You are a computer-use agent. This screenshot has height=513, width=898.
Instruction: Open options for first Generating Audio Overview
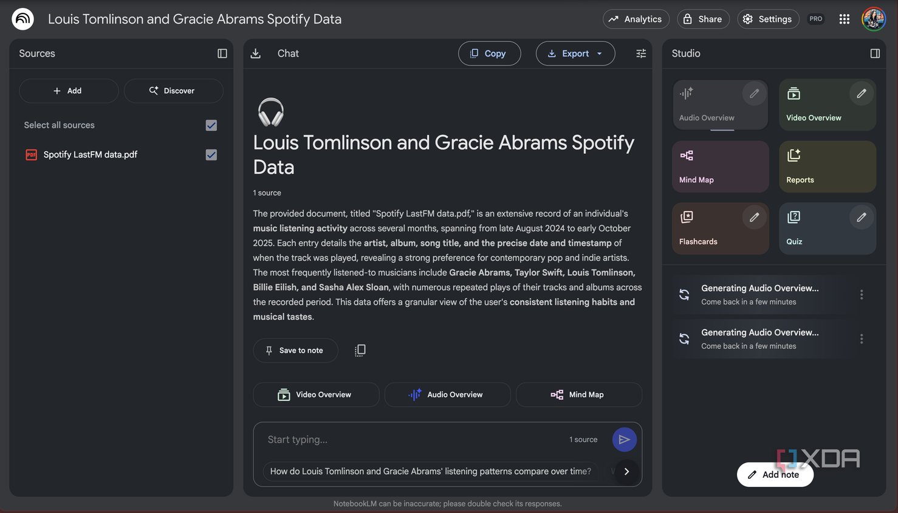[x=862, y=295]
